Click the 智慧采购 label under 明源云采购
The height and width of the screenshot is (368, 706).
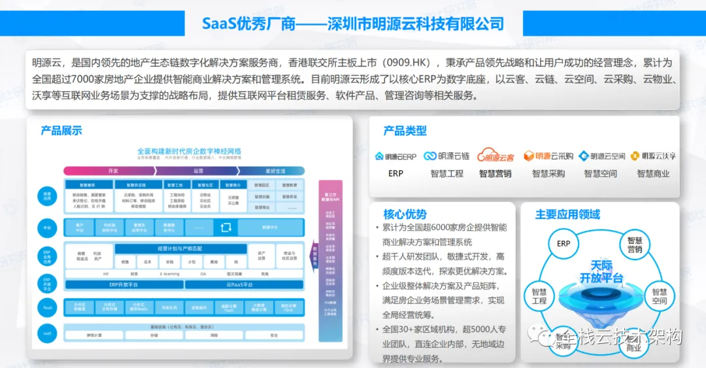(548, 173)
